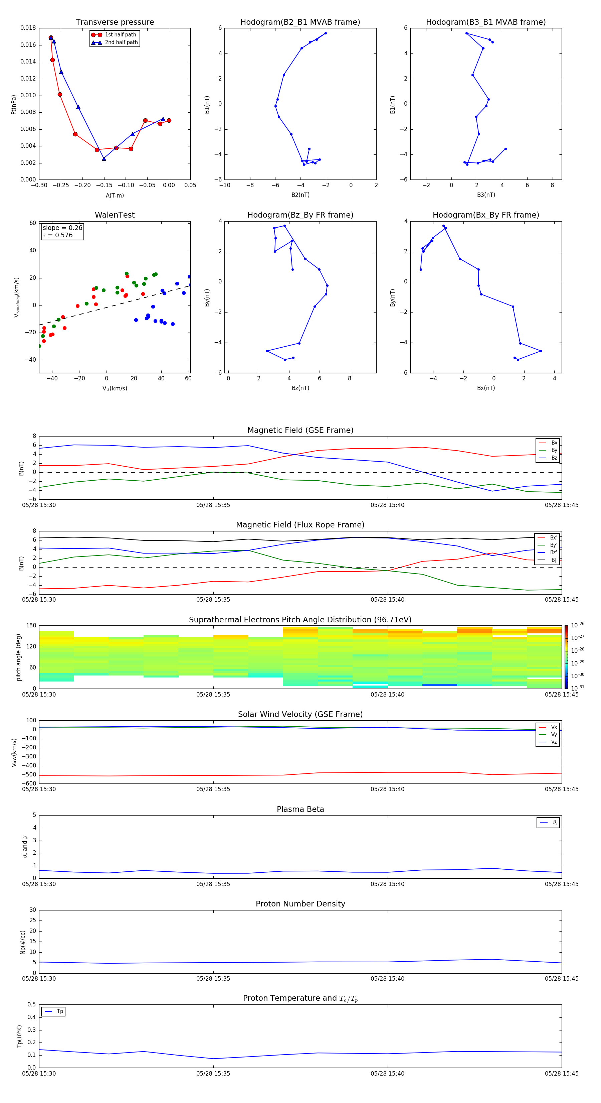This screenshot has width=601, height=1103.
Task: Select the "05/28 15:30" tick under Proton Number Density
Action: [x=39, y=979]
